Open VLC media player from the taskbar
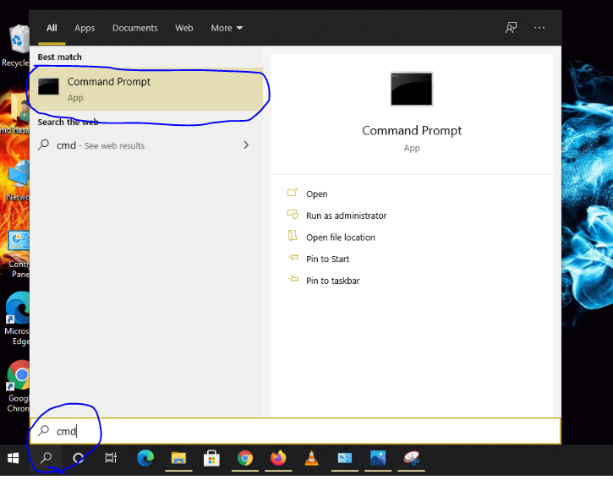Viewport: 613px width, 491px height. [312, 458]
